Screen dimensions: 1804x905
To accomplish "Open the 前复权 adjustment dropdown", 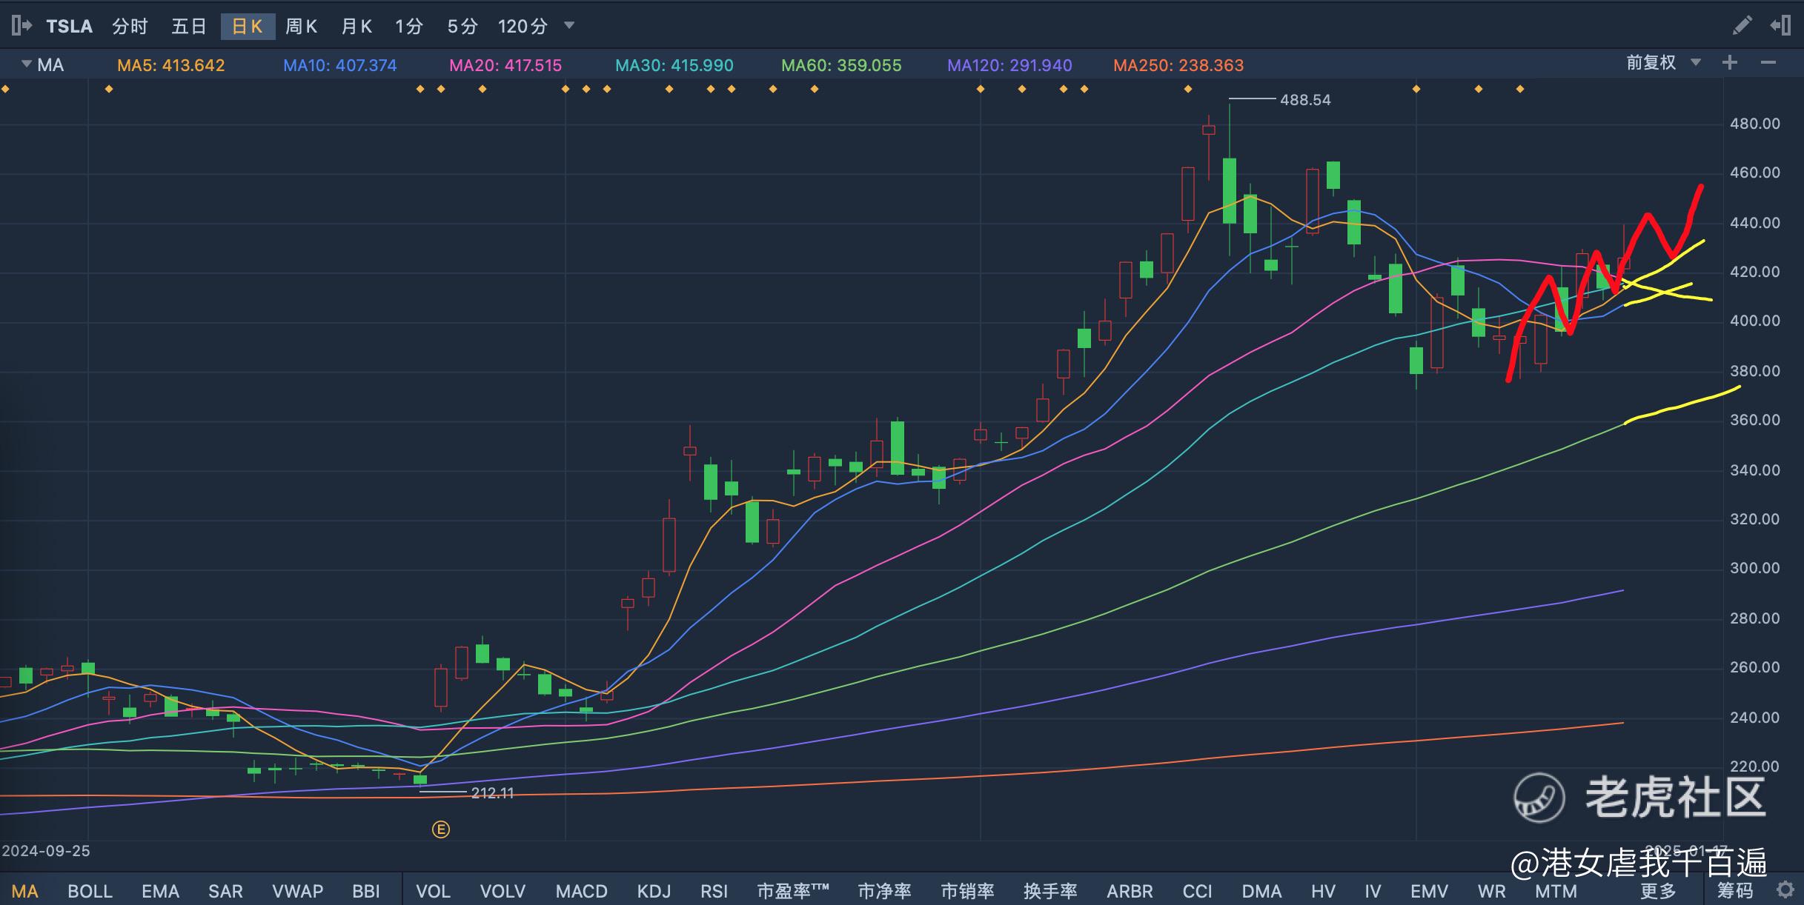I will click(1663, 63).
